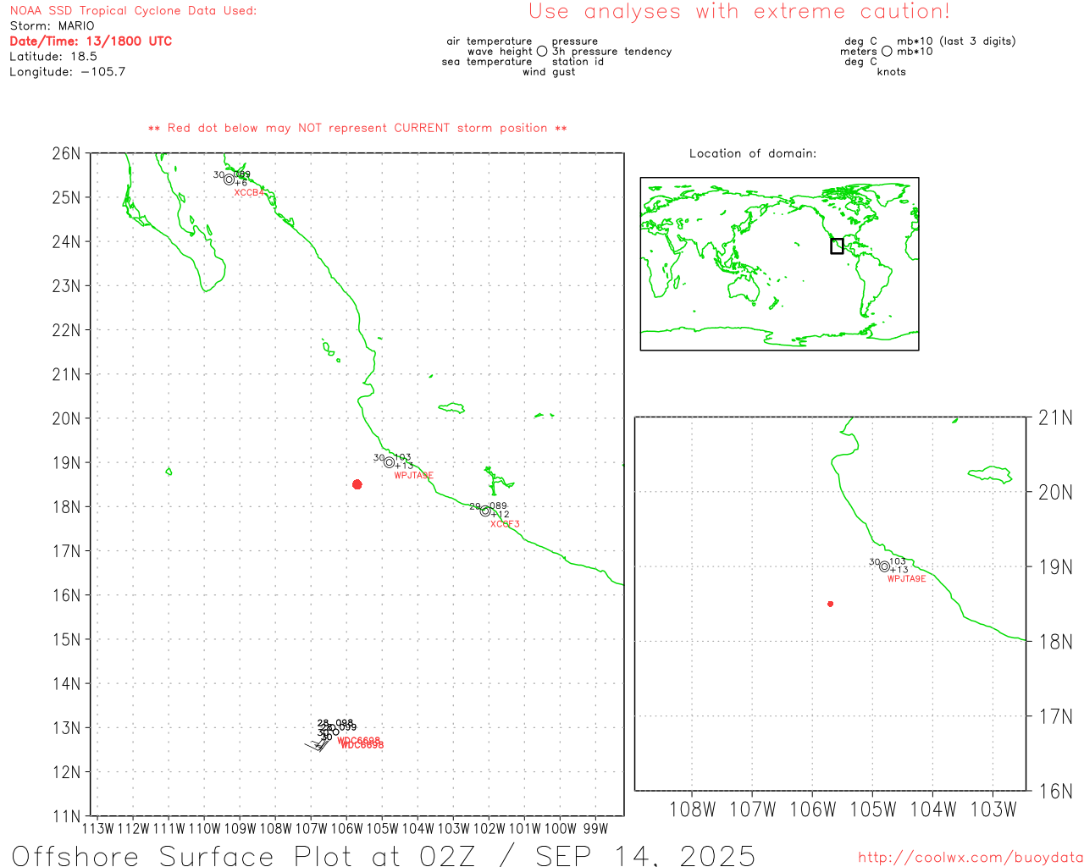Click the red dot disclaimer text above map
The width and height of the screenshot is (1084, 867).
pos(357,128)
